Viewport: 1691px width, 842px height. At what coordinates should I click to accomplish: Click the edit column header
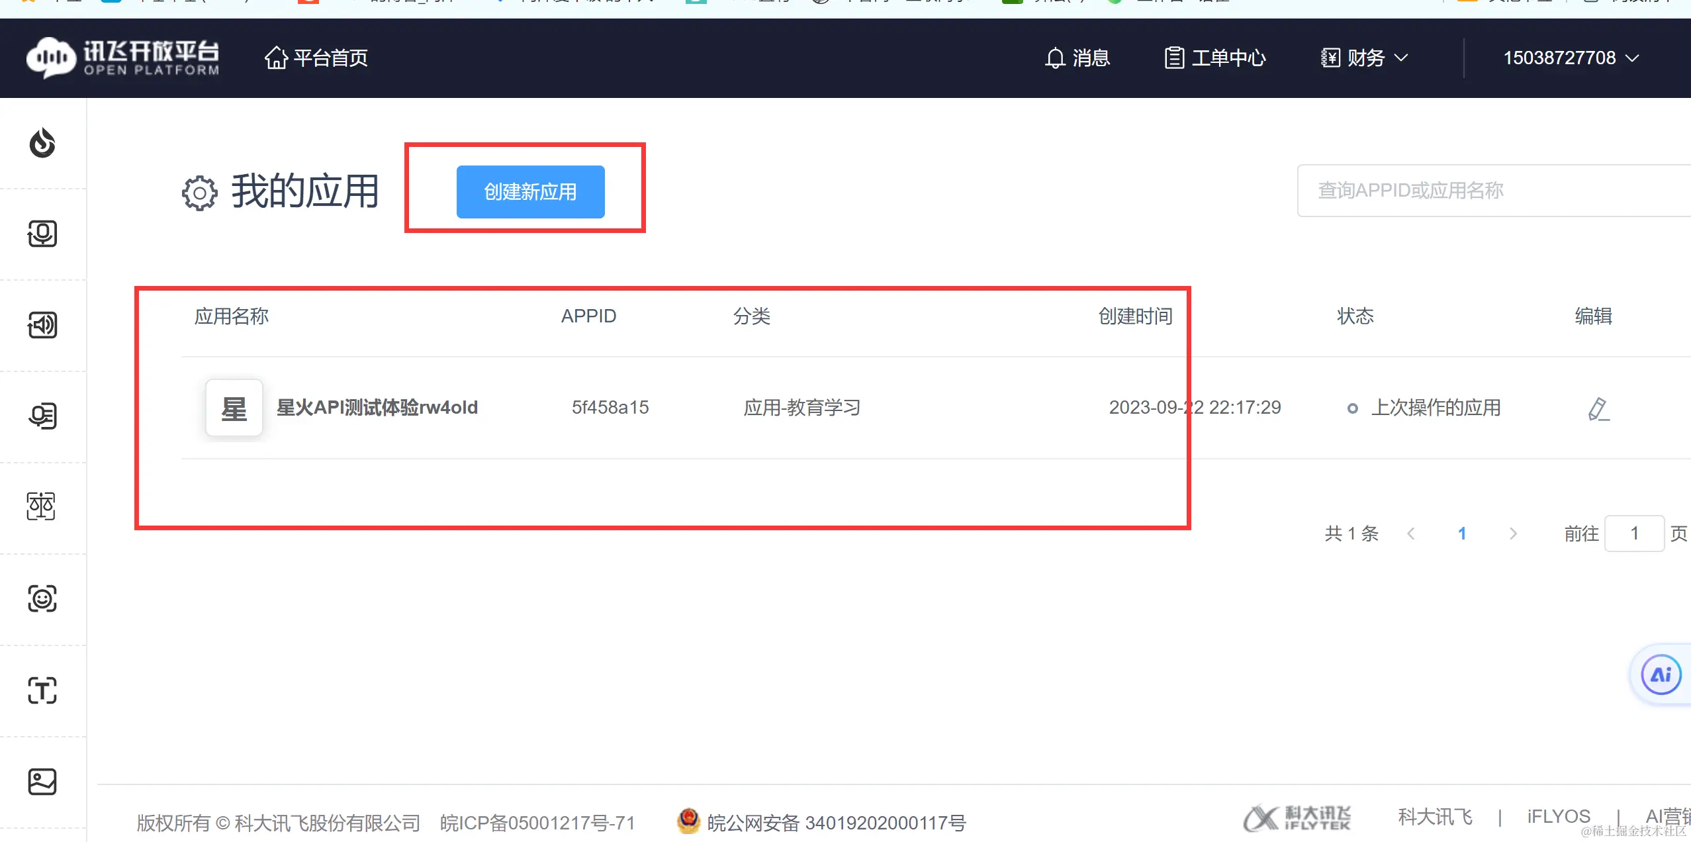coord(1594,316)
